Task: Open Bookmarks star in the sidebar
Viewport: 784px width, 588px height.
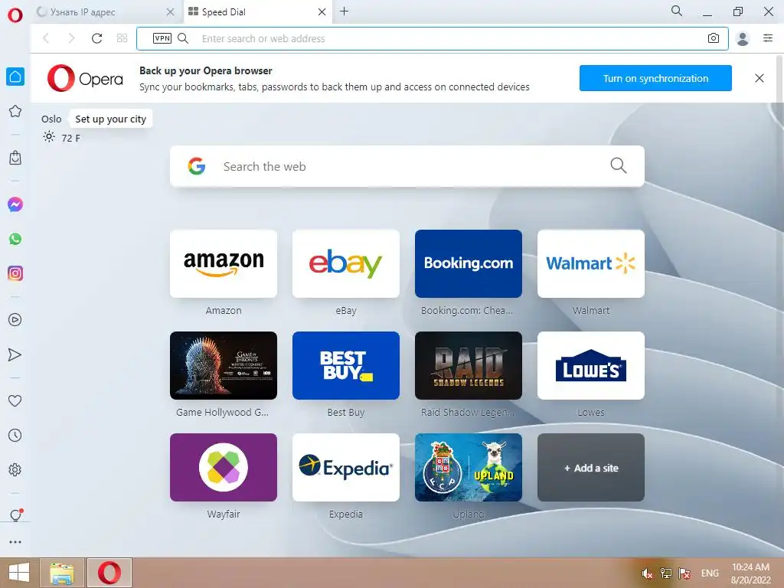Action: click(15, 111)
